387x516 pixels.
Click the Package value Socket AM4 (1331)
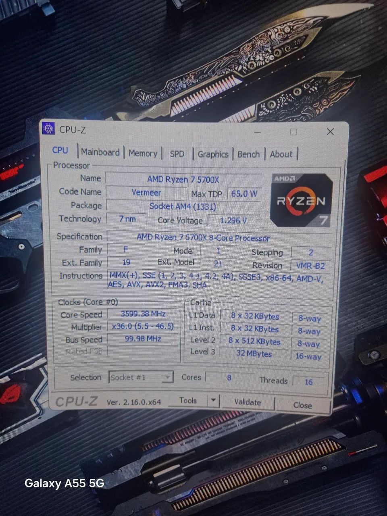(183, 206)
